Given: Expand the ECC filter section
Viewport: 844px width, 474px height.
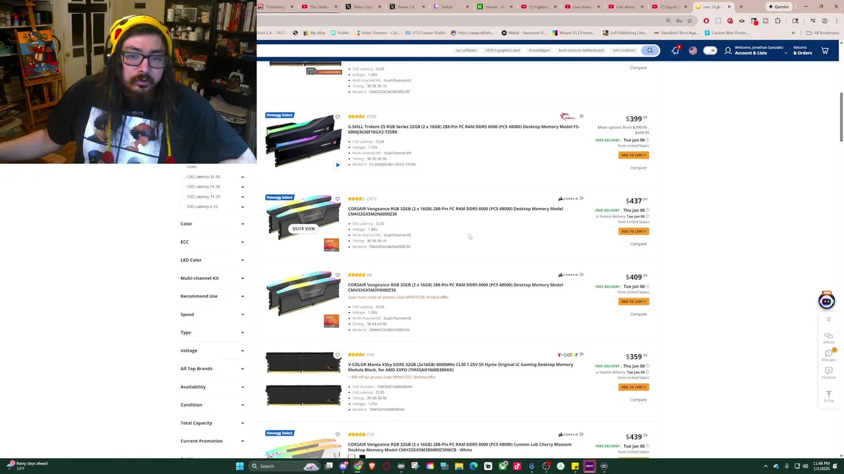Looking at the screenshot, I should pos(212,242).
